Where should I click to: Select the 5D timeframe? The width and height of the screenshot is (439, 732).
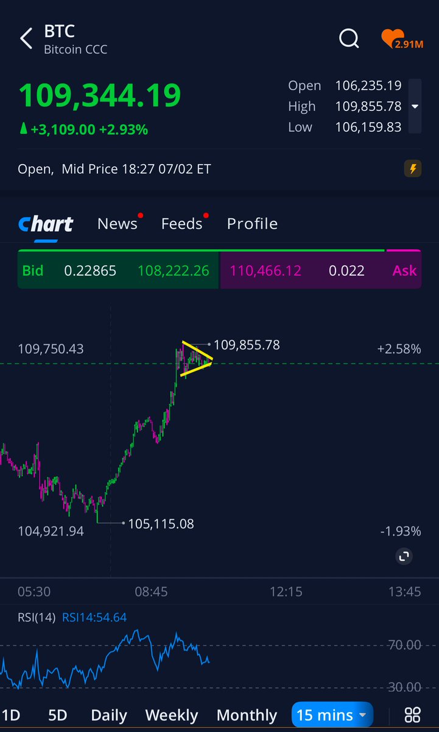point(57,715)
